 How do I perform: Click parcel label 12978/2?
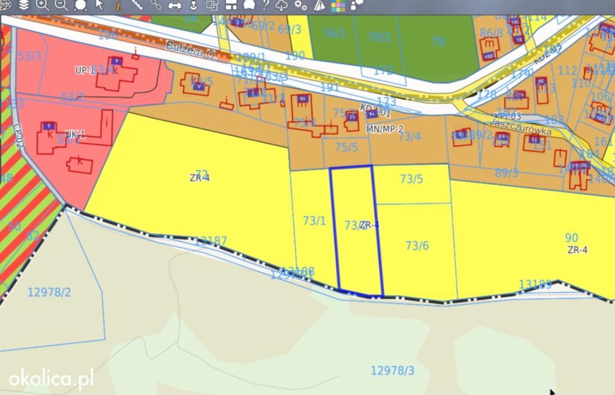[x=49, y=293]
